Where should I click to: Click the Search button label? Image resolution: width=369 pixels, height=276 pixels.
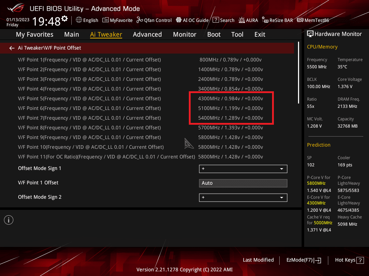[227, 20]
